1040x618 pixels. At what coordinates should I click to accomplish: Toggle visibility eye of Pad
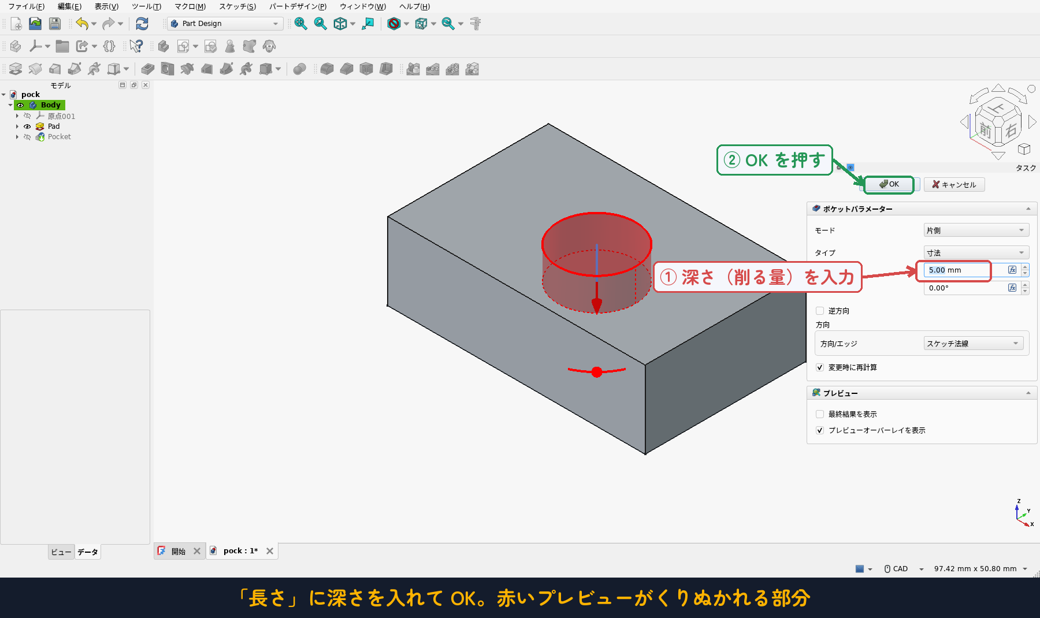[x=27, y=126]
